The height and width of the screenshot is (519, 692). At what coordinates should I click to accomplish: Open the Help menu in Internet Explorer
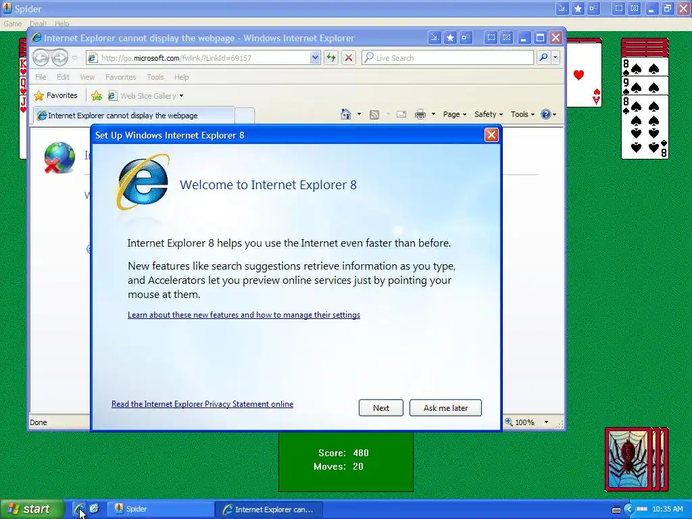[x=181, y=77]
